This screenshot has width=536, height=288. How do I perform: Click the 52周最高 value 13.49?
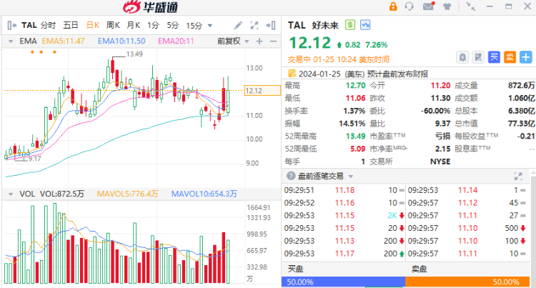click(x=355, y=136)
